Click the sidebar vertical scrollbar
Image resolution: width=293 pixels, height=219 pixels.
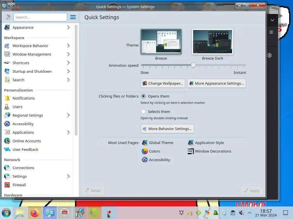click(x=76, y=80)
